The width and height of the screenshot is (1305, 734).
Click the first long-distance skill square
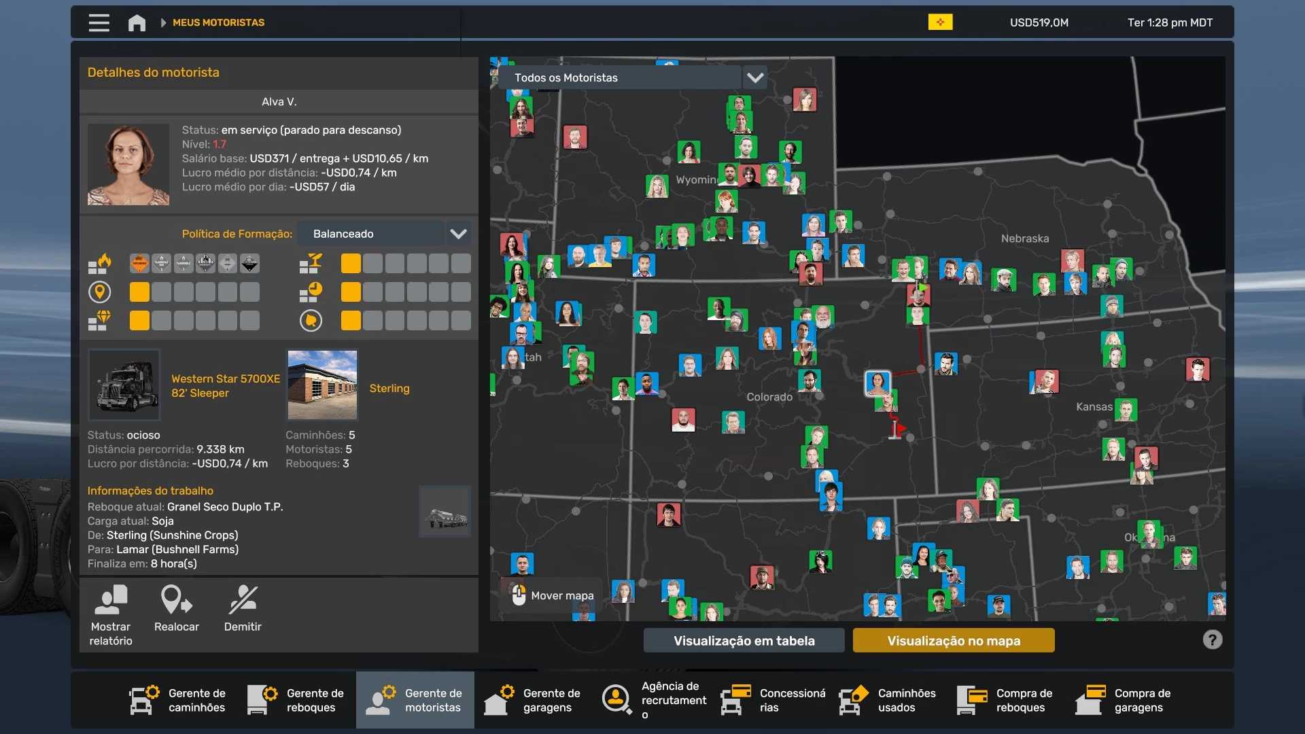coord(139,292)
